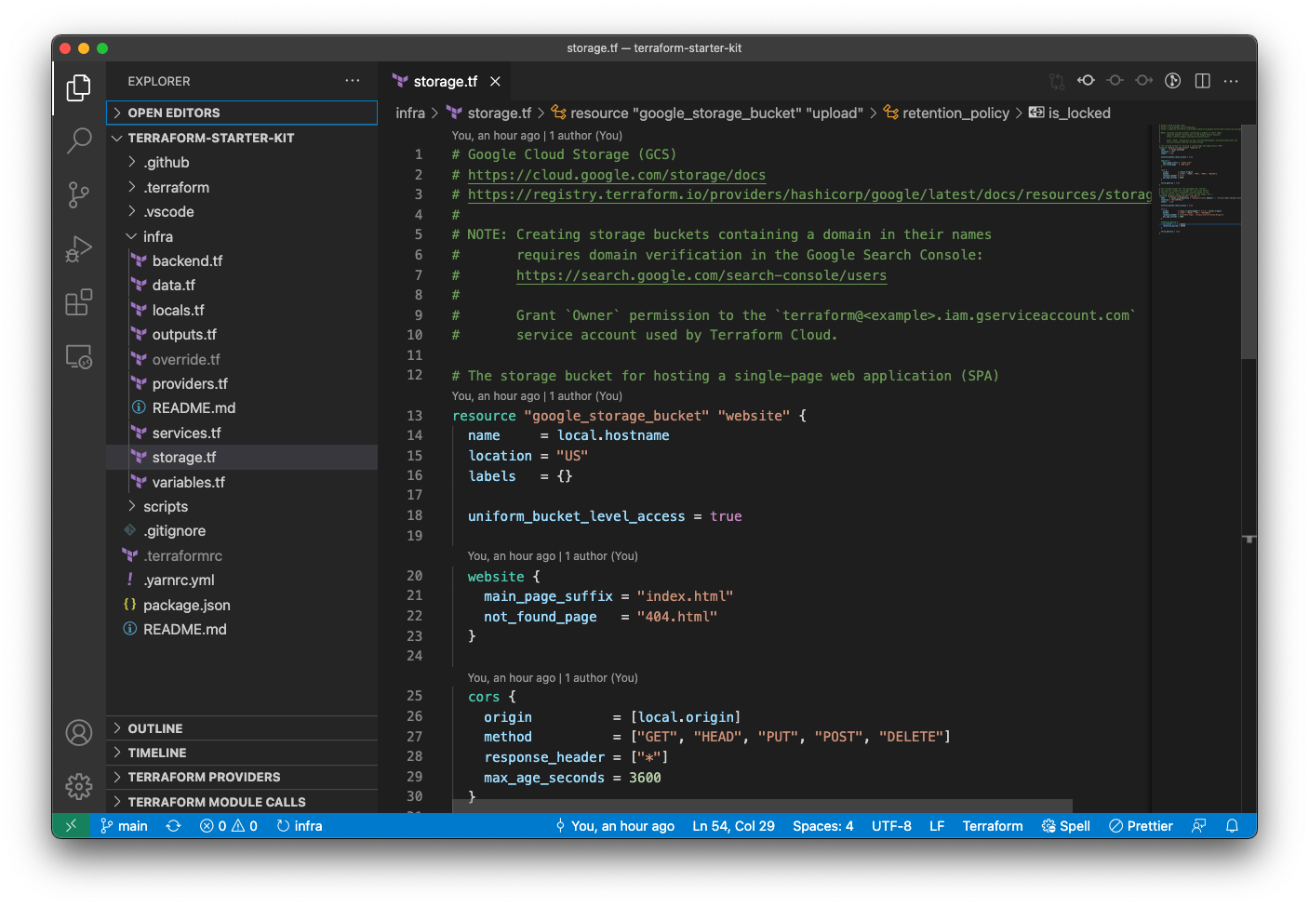Expand the TIMELINE panel
This screenshot has width=1309, height=907.
tap(242, 753)
